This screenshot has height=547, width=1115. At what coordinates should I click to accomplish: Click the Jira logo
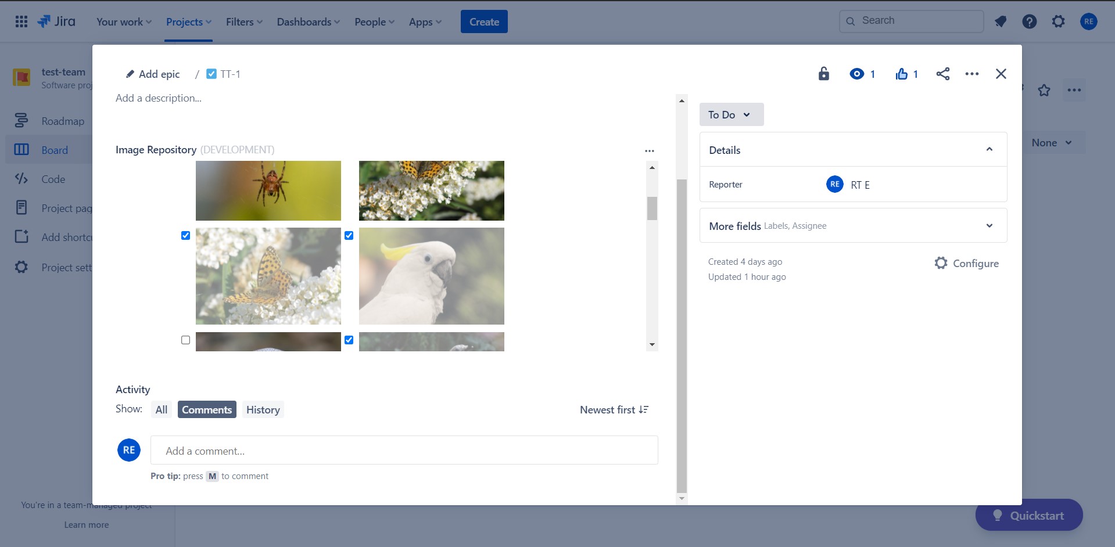(56, 21)
